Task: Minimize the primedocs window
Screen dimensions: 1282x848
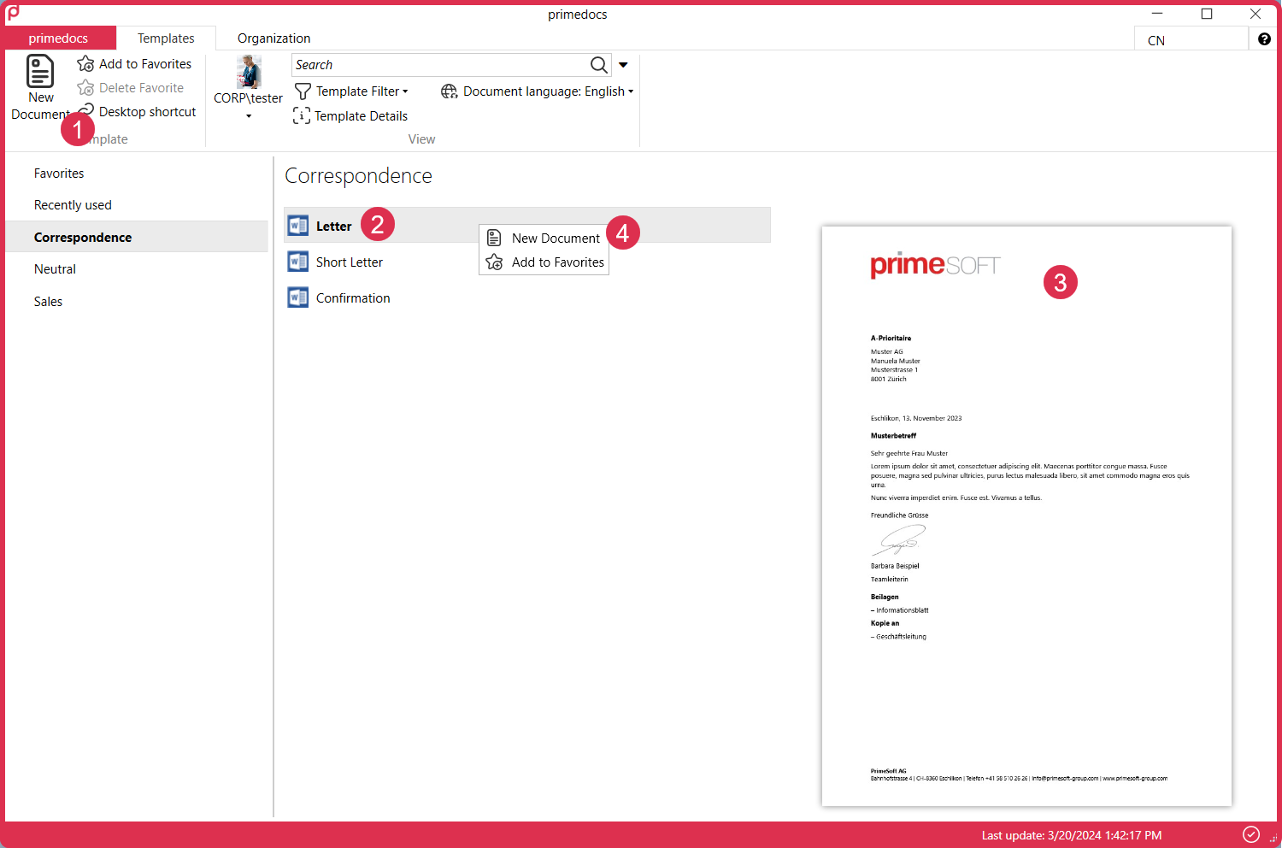Action: coord(1157,14)
